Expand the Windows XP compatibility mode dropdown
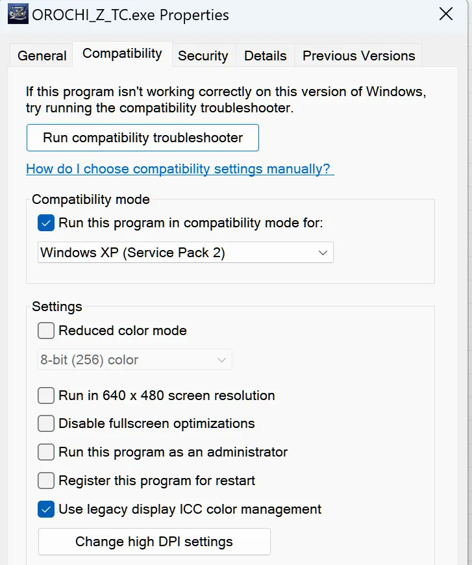Image resolution: width=472 pixels, height=565 pixels. [x=185, y=253]
